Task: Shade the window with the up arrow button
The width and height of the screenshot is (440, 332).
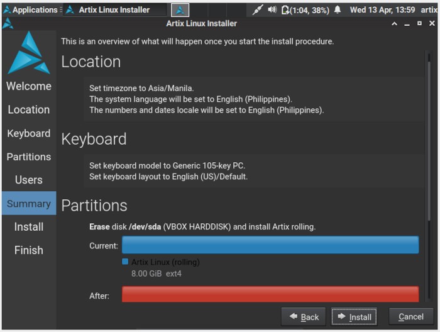Action: 394,23
